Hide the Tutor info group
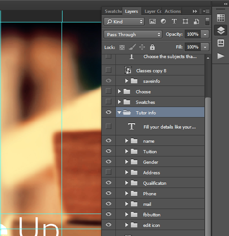This screenshot has width=229, height=236. (x=109, y=112)
